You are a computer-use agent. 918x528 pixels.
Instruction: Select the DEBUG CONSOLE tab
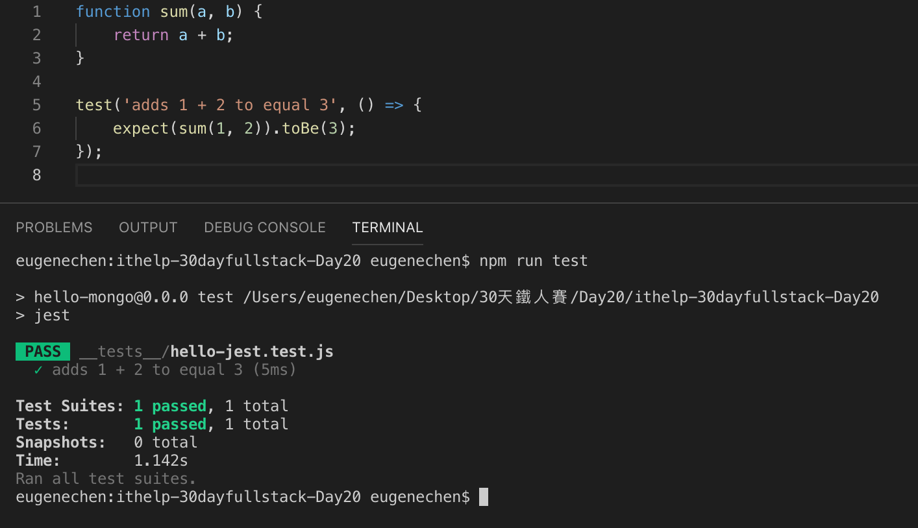coord(265,228)
